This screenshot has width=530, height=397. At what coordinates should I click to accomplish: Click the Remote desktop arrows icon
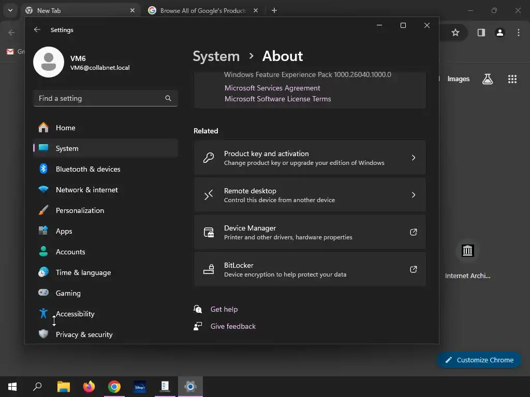coord(209,195)
